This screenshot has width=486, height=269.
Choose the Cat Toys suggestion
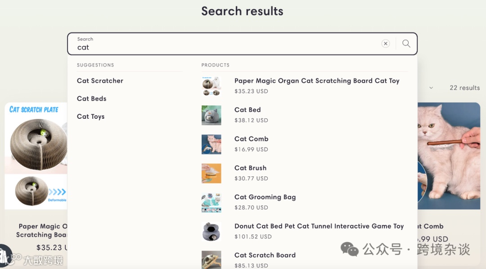[x=91, y=117]
